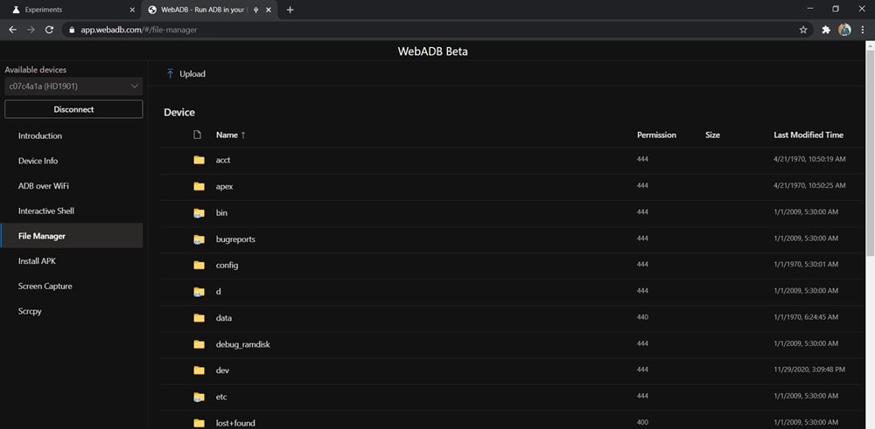This screenshot has width=875, height=429.
Task: Click the Disconnect button
Action: tap(73, 109)
